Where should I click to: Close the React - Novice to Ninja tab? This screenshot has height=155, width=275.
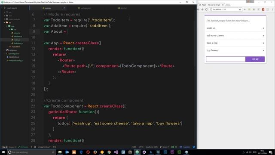pyautogui.click(x=223, y=5)
